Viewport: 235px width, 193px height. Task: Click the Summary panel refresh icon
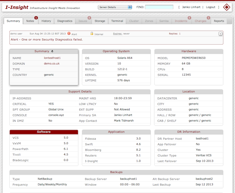pyautogui.click(x=52, y=51)
